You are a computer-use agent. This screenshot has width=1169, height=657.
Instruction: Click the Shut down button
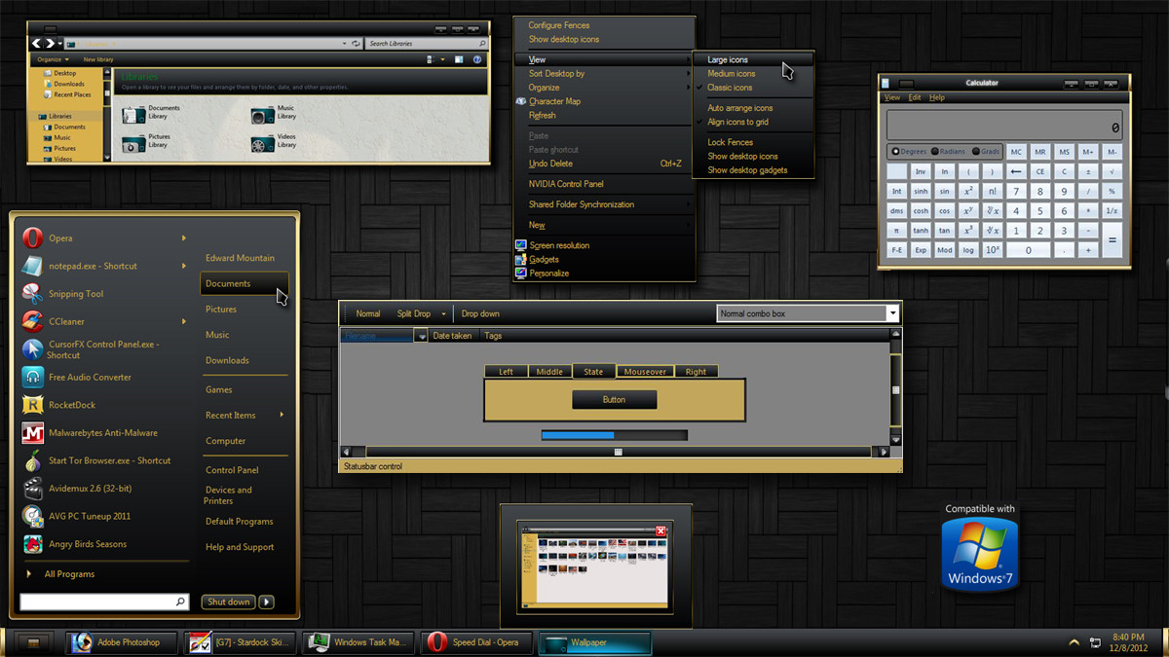(229, 602)
